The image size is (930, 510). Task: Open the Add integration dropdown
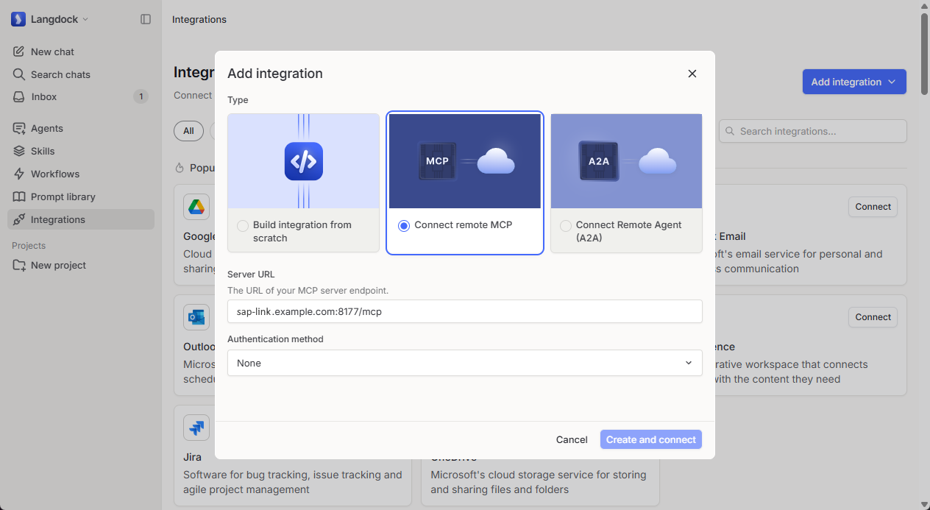pos(853,82)
